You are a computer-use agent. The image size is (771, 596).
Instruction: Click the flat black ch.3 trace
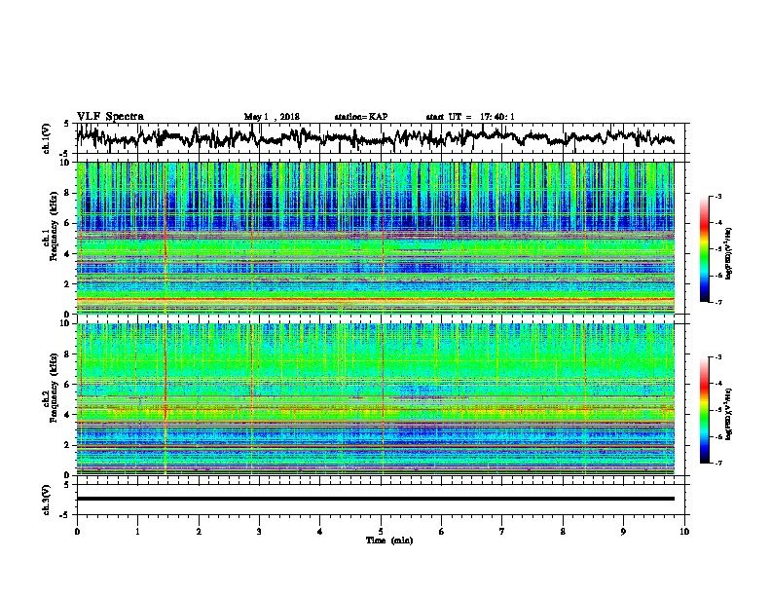click(375, 499)
